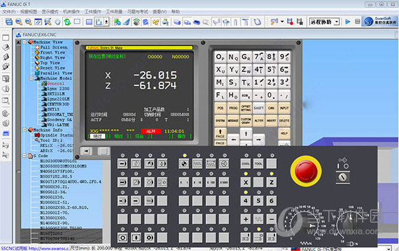Click the POS key on keypad
This screenshot has height=251, width=399.
point(220,108)
